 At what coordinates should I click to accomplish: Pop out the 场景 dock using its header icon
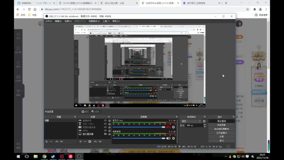point(75,117)
